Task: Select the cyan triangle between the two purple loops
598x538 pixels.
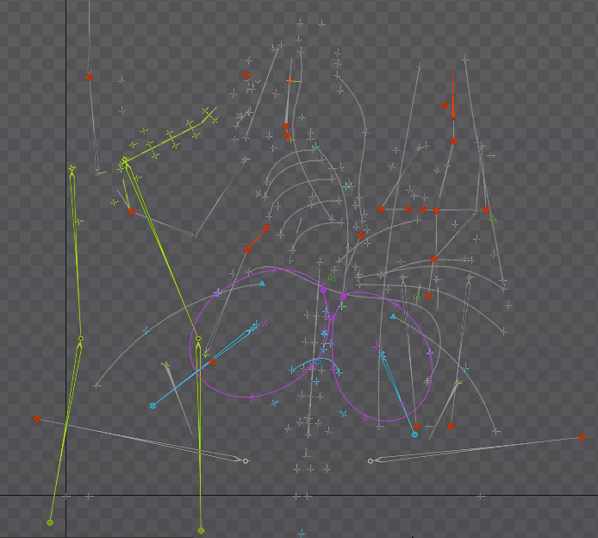Action: [324, 333]
